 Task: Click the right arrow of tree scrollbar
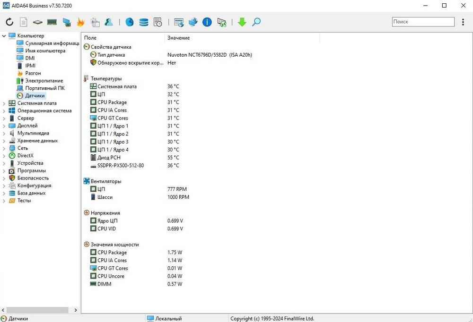point(76,310)
